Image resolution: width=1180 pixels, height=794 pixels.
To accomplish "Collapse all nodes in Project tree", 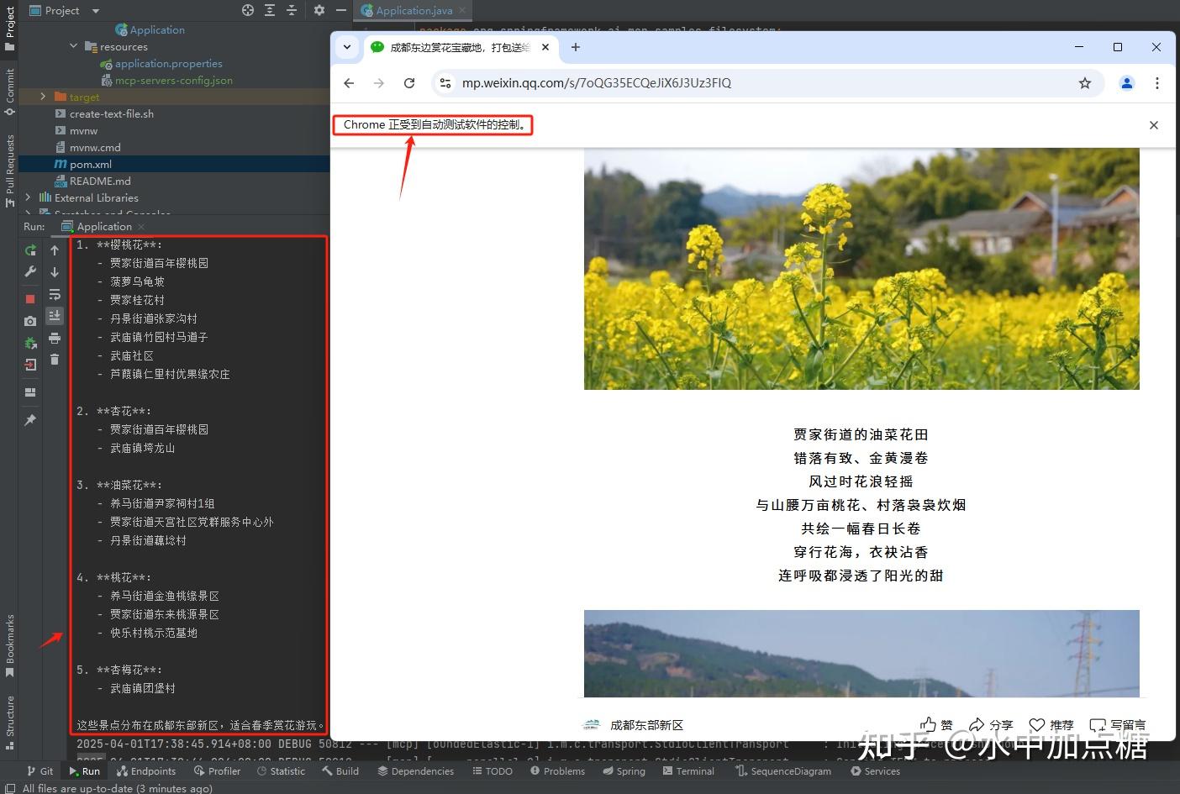I will point(291,11).
